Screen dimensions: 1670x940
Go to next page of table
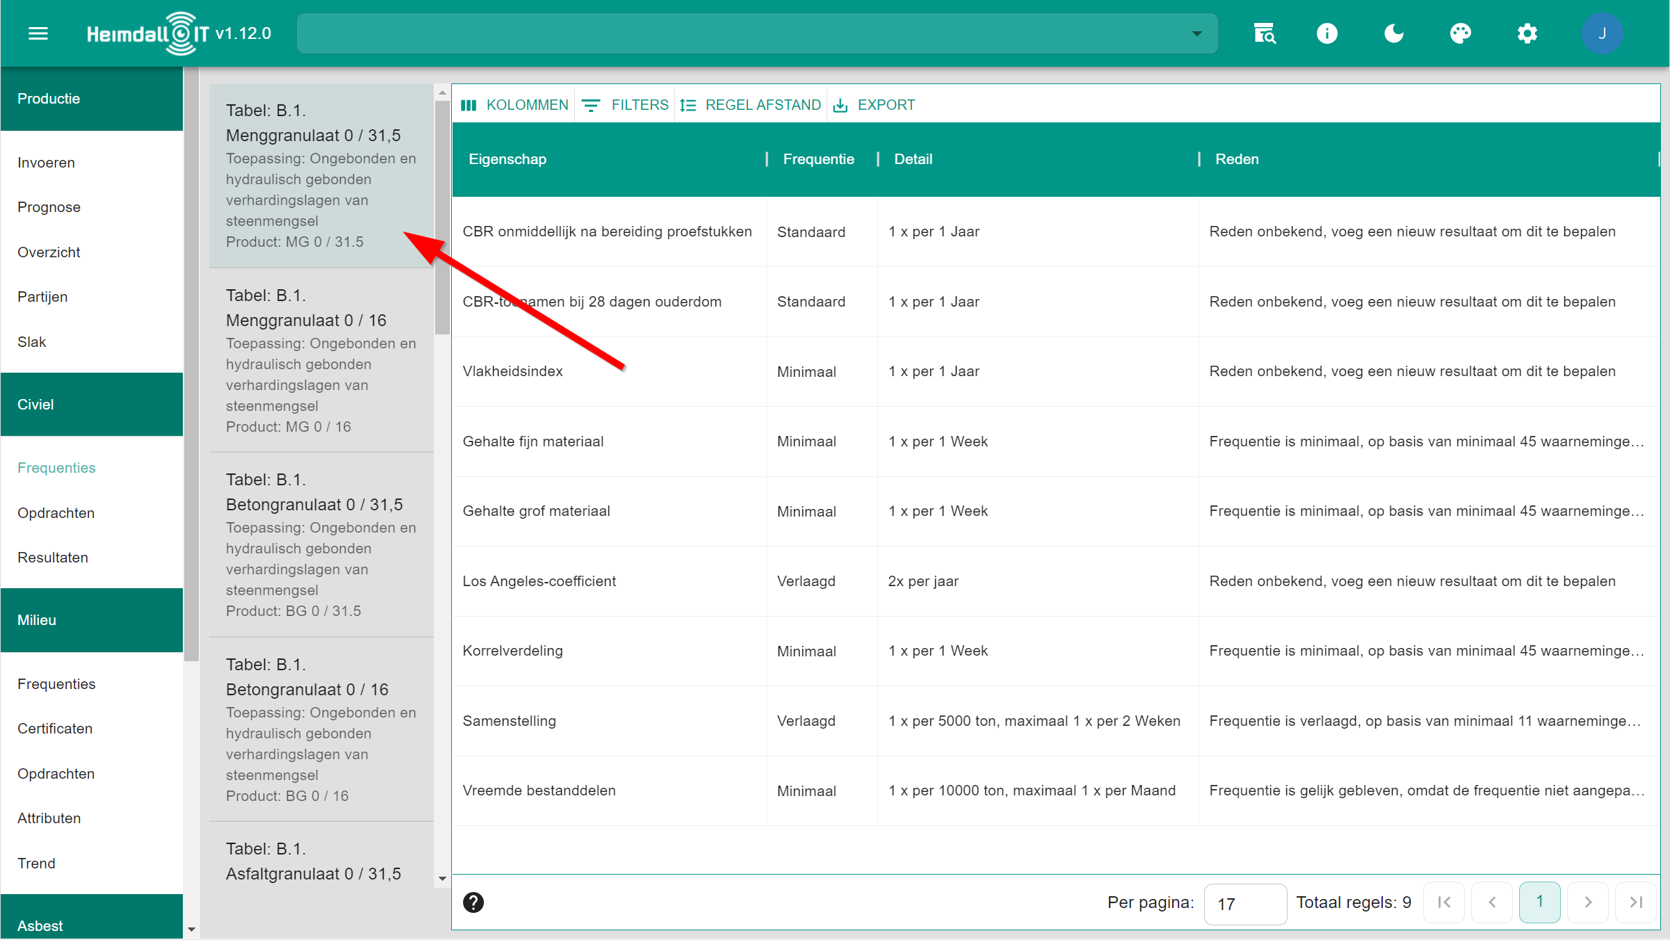pos(1588,902)
